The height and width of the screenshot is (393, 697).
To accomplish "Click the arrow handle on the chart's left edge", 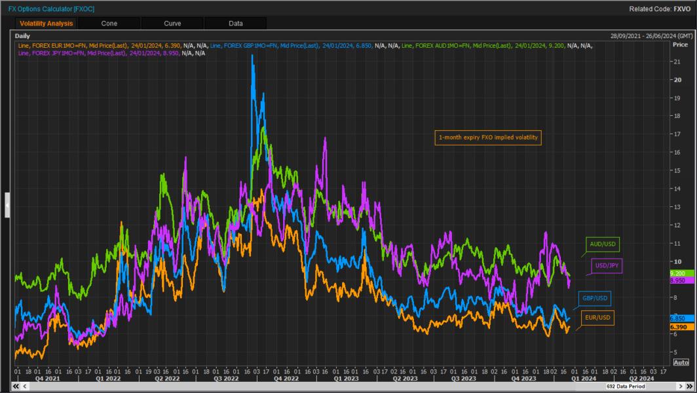I will pos(7,203).
